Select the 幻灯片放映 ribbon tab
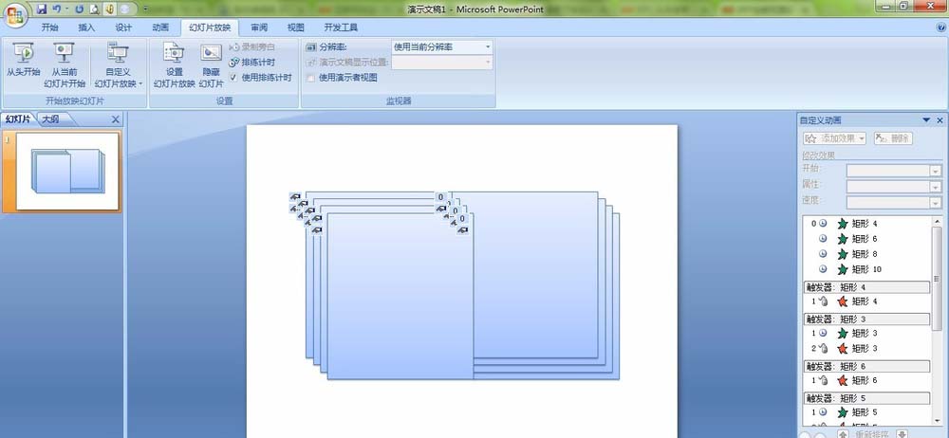This screenshot has width=949, height=438. pyautogui.click(x=210, y=27)
